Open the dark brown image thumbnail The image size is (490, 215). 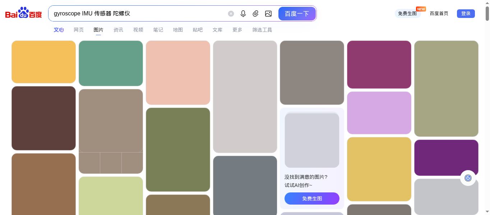tap(43, 118)
